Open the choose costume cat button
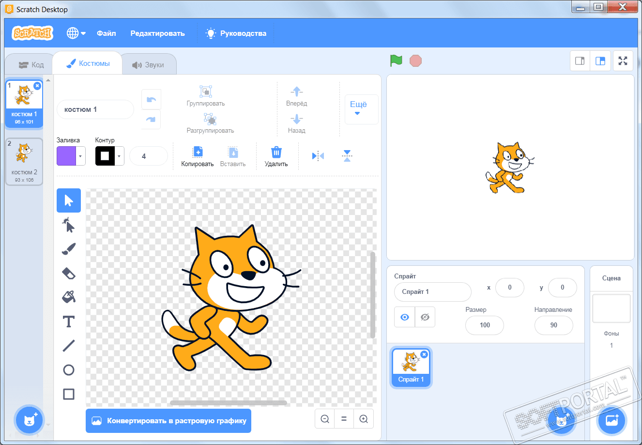Viewport: 642px width, 445px height. [x=30, y=419]
